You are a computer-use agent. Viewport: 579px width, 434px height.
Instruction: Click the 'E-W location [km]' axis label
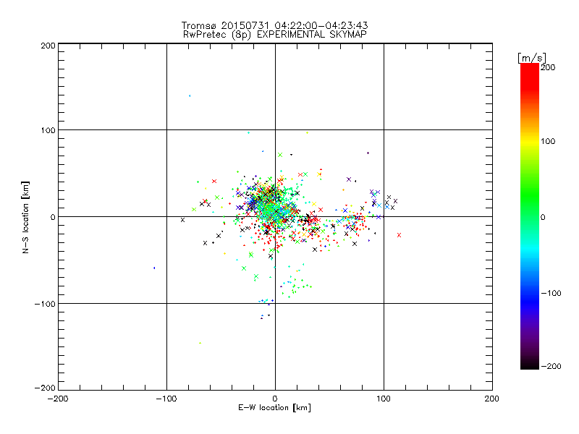(x=274, y=408)
